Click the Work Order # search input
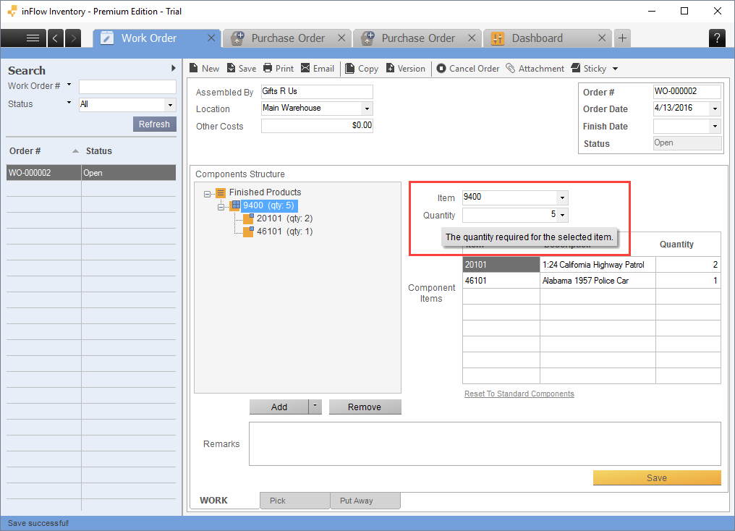 tap(127, 86)
